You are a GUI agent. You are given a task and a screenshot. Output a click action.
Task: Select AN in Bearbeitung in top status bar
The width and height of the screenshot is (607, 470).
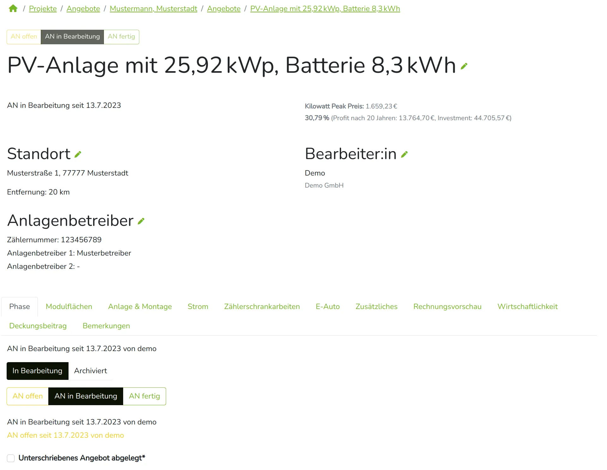tap(72, 37)
